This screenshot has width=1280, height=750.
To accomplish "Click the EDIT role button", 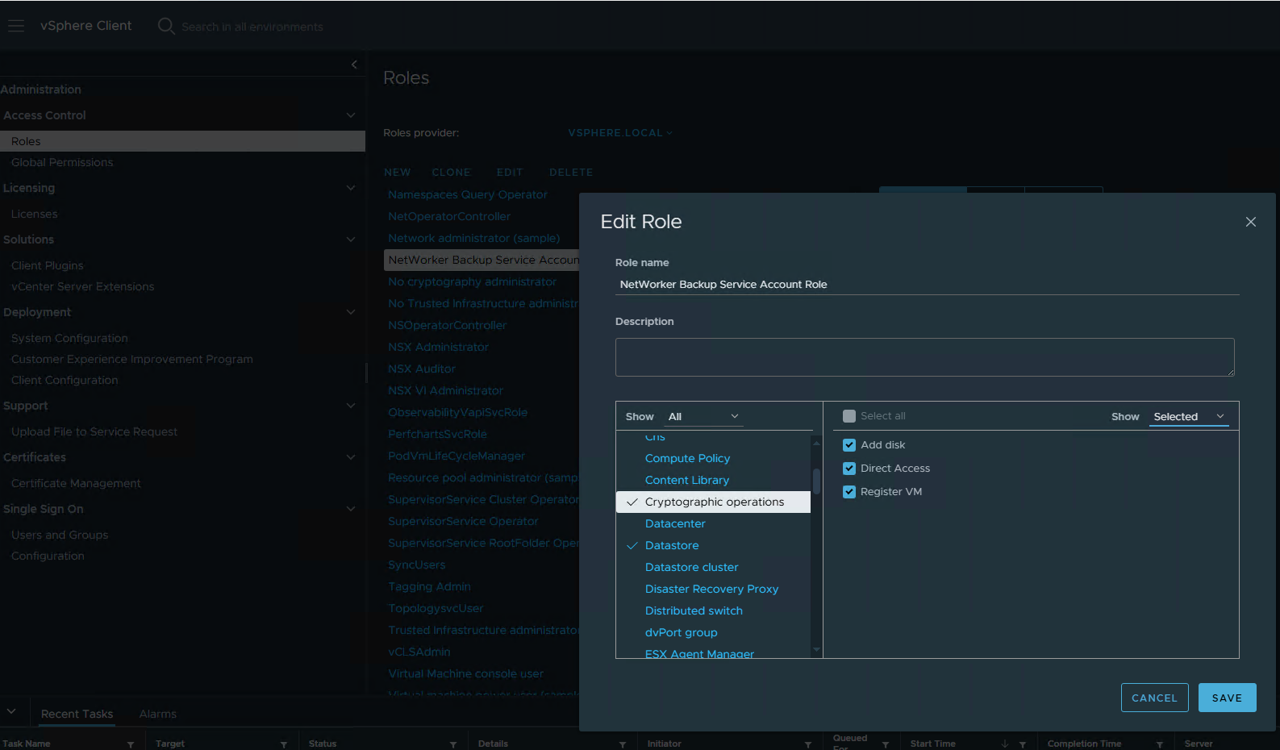I will point(510,173).
